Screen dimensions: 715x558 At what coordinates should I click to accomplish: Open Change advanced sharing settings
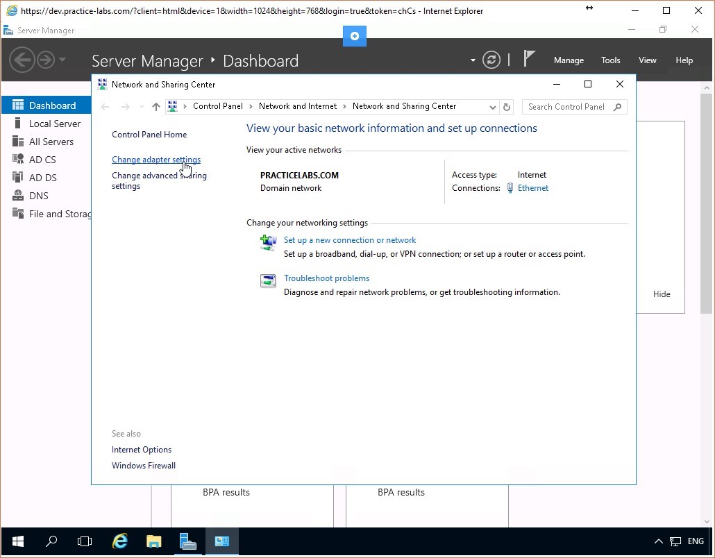(x=159, y=180)
